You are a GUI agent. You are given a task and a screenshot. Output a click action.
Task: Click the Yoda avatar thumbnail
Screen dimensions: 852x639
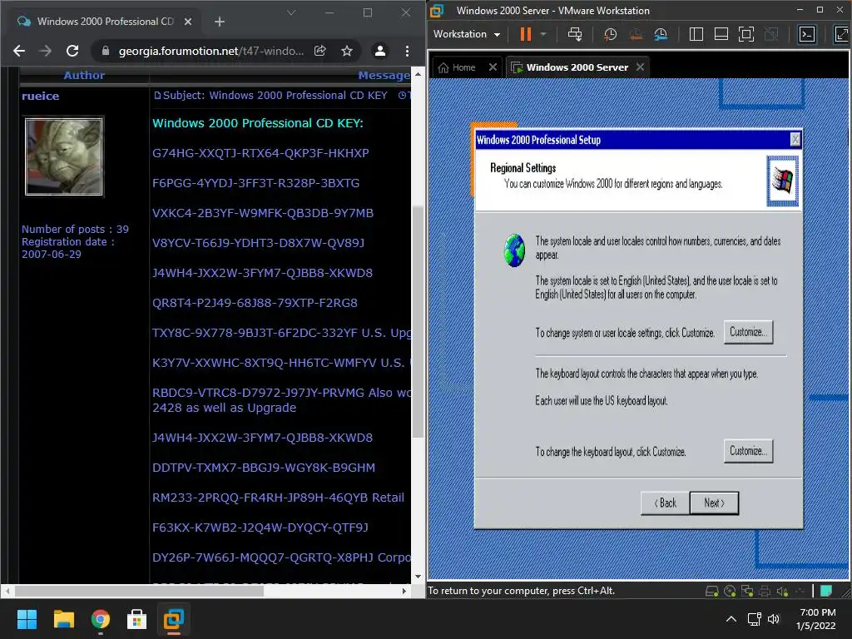point(64,156)
